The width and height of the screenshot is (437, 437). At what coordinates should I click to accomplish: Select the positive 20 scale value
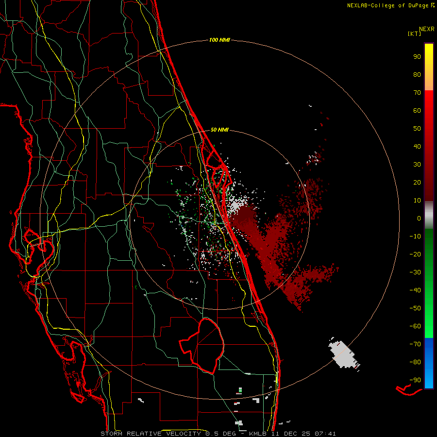pyautogui.click(x=417, y=182)
